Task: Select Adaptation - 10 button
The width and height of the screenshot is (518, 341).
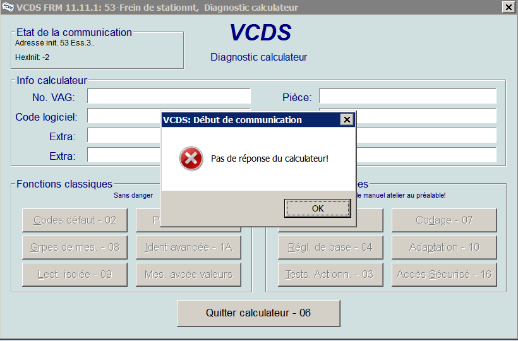Action: pos(443,248)
